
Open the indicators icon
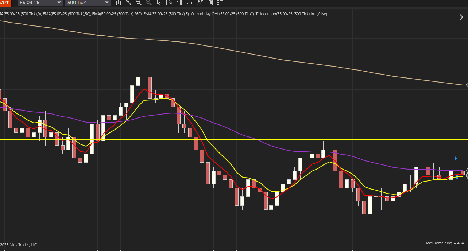[189, 3]
